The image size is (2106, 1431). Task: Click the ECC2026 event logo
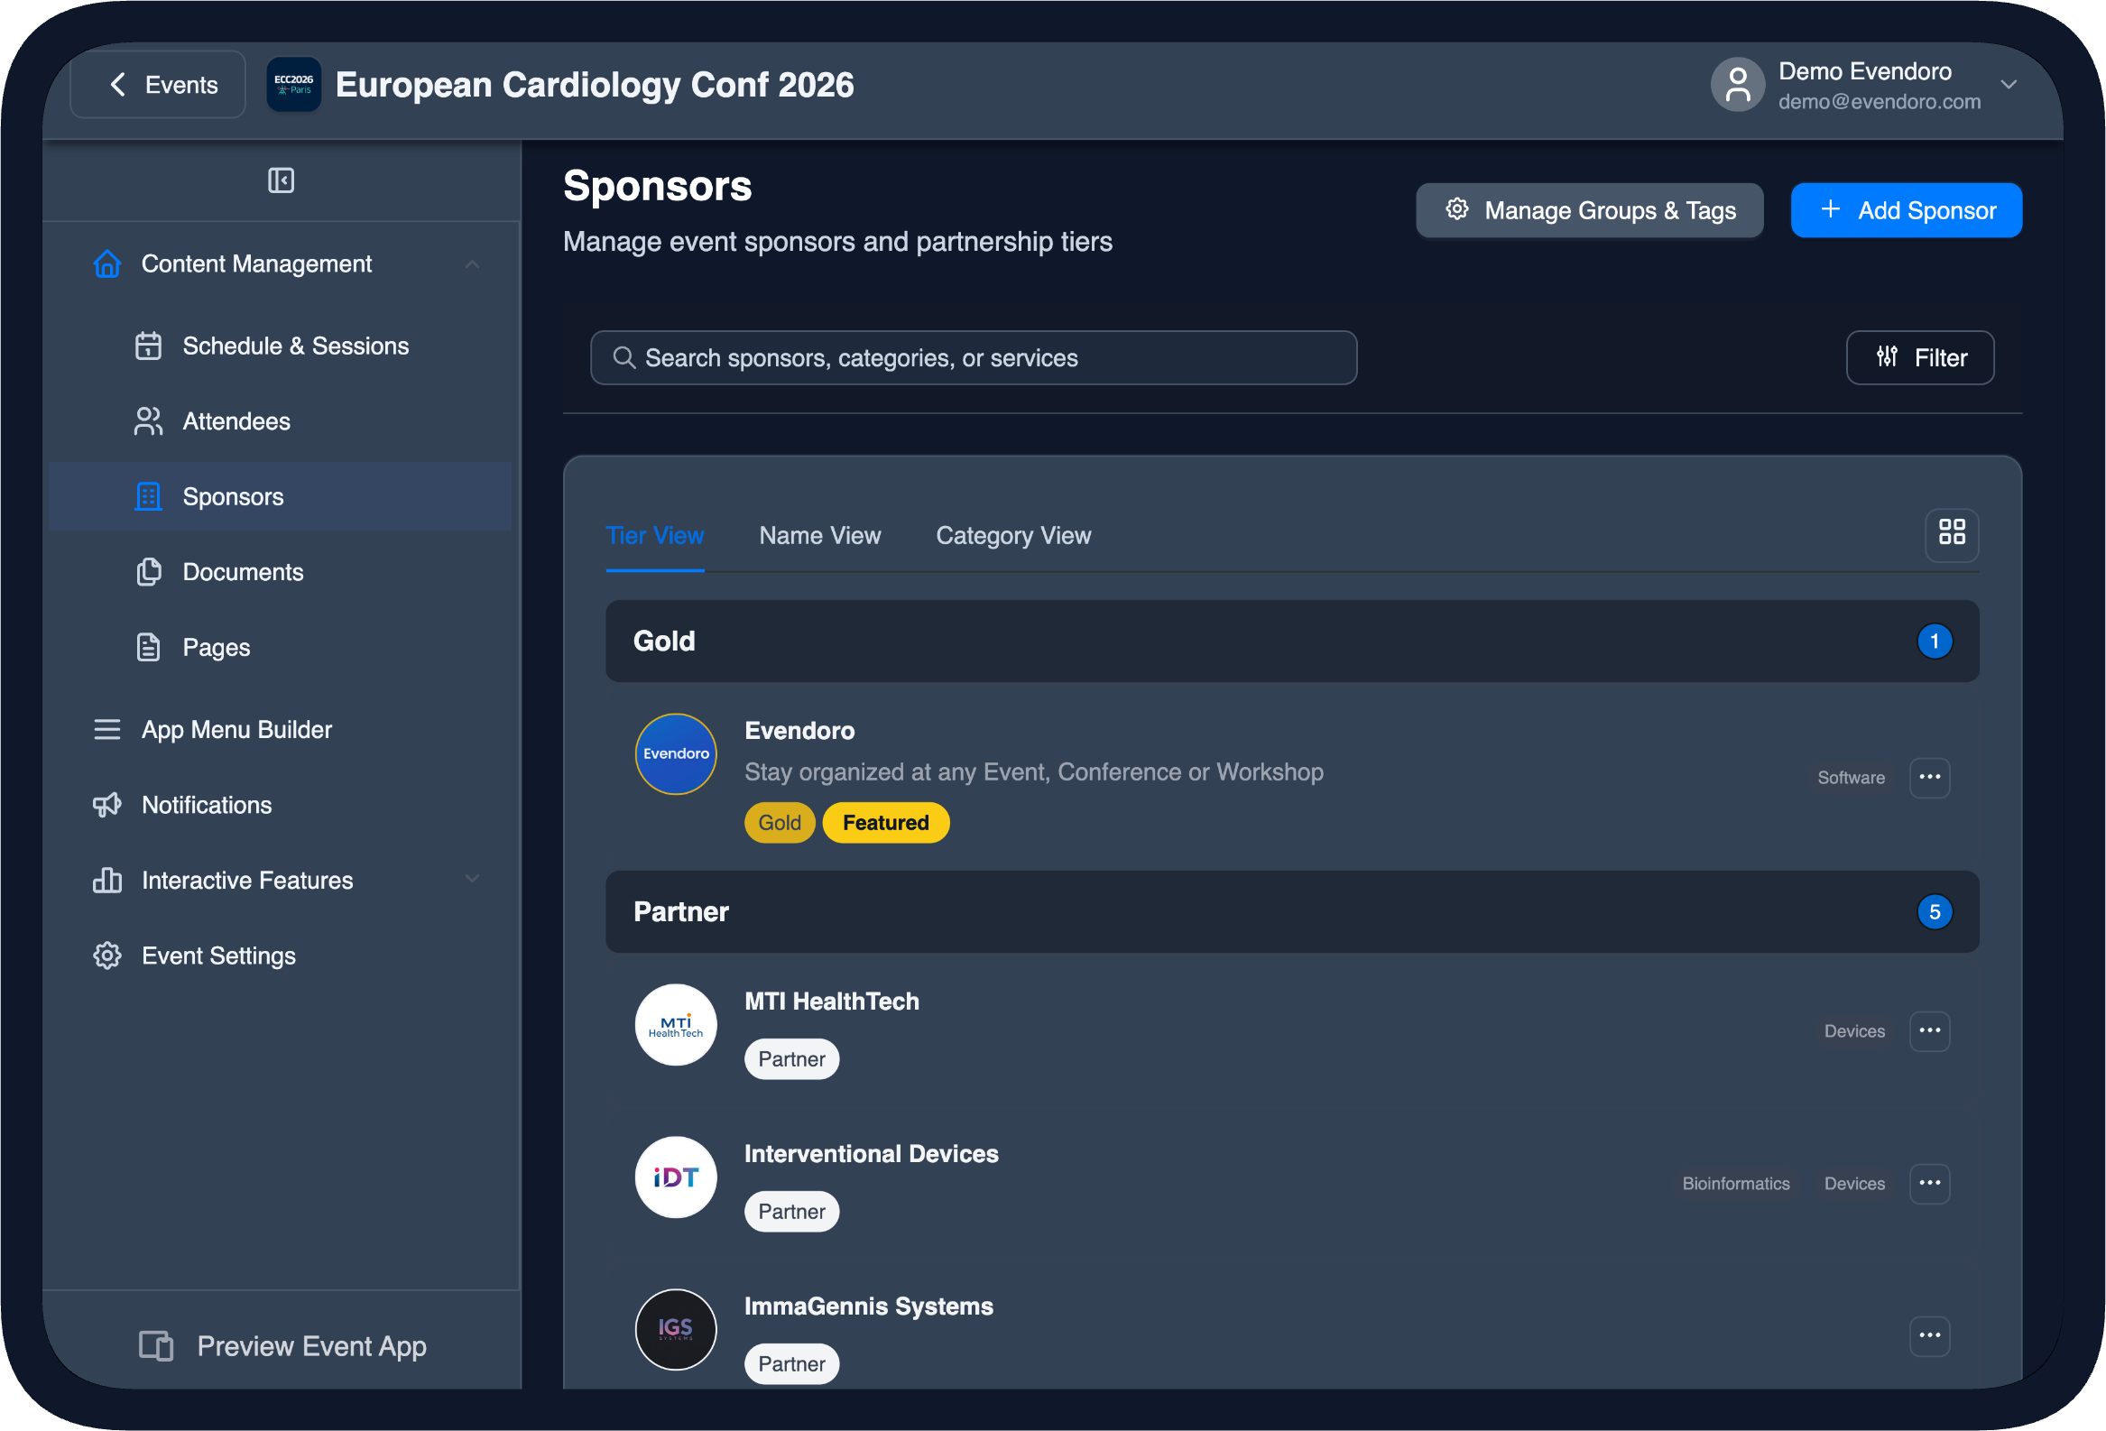[293, 84]
